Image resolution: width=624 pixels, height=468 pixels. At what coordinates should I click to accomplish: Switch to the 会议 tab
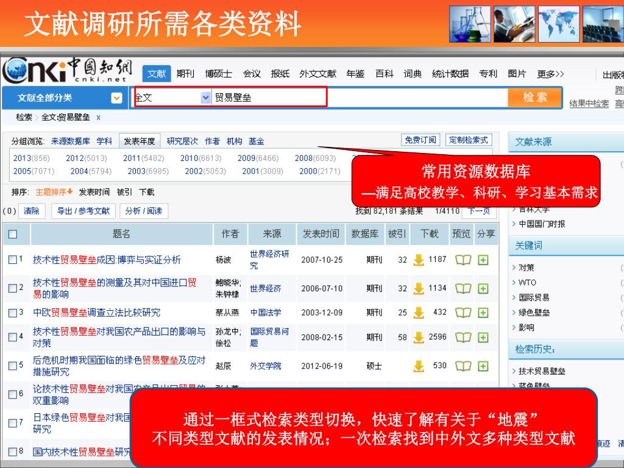tap(252, 74)
